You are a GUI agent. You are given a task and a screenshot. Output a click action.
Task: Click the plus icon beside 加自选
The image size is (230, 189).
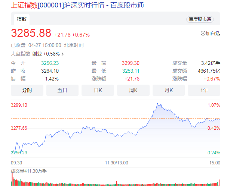coord(203,33)
